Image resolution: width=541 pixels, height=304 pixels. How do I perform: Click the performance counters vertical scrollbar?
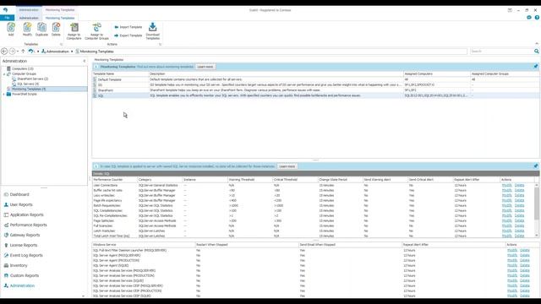537,204
